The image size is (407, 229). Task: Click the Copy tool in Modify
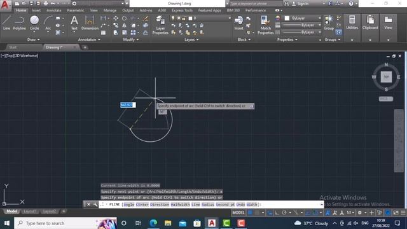point(116,25)
